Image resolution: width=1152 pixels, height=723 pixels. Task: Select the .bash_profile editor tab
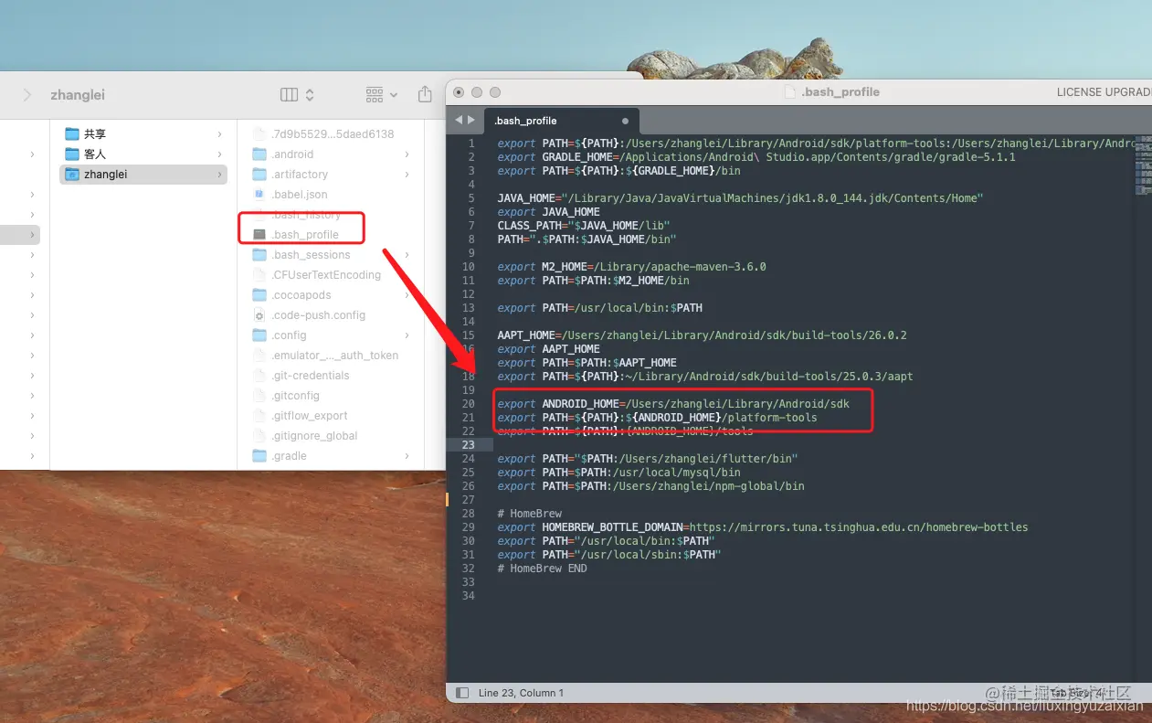tap(563, 121)
